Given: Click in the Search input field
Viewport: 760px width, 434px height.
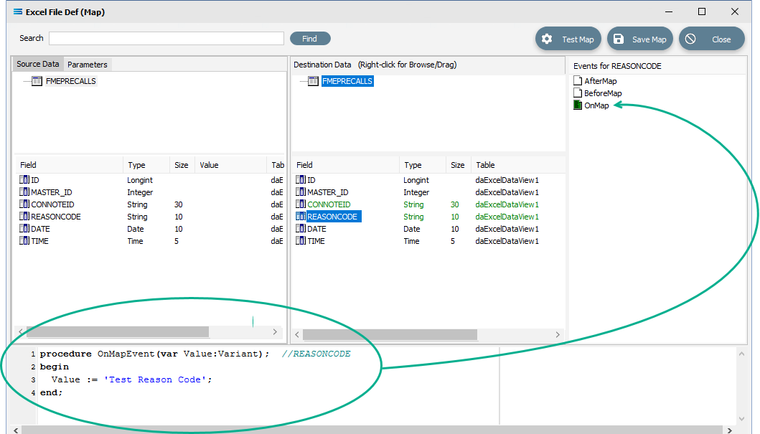Looking at the screenshot, I should (x=166, y=38).
